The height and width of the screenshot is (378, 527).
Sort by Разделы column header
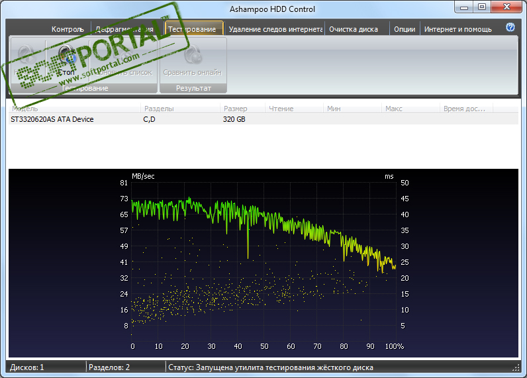180,109
